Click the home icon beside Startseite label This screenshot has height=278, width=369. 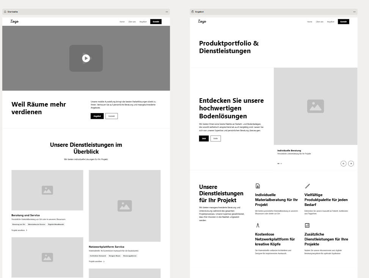[5, 12]
